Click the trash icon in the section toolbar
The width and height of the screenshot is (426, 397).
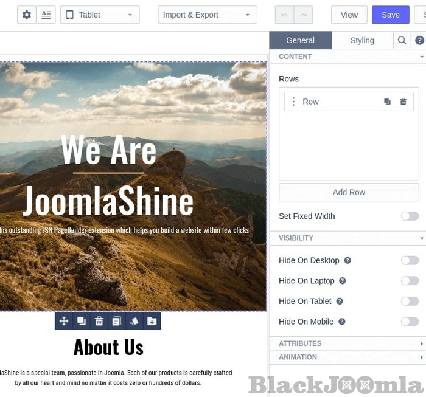99,321
